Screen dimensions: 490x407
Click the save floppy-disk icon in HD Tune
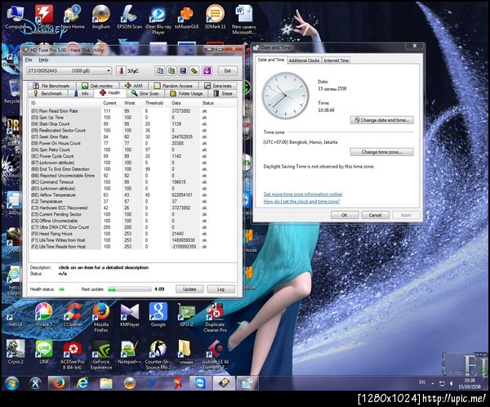pos(183,71)
